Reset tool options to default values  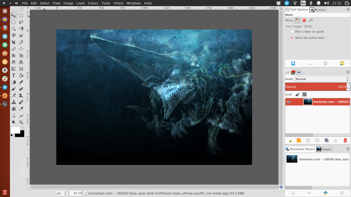(x=342, y=63)
